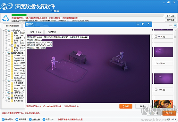Expand the 回收站 folder node
178x122 pixels.
6,91
